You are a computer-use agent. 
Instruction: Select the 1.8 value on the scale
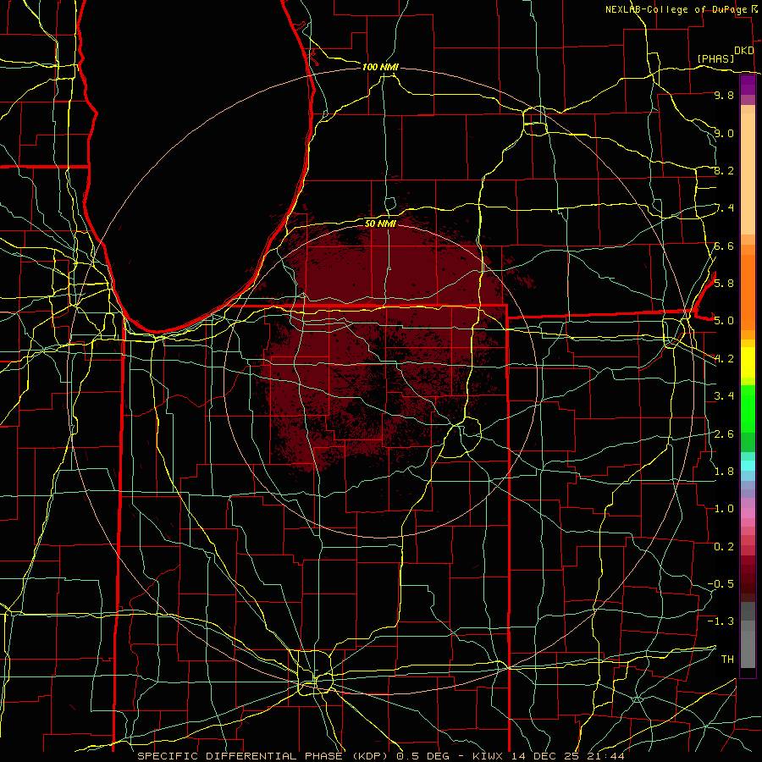pos(724,471)
